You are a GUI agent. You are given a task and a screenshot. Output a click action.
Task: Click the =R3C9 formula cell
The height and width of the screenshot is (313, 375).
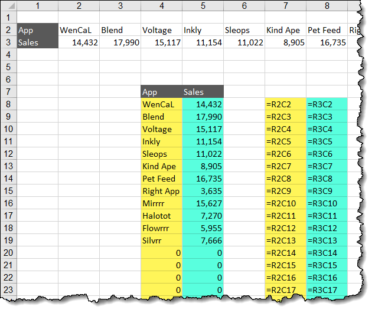pyautogui.click(x=327, y=191)
